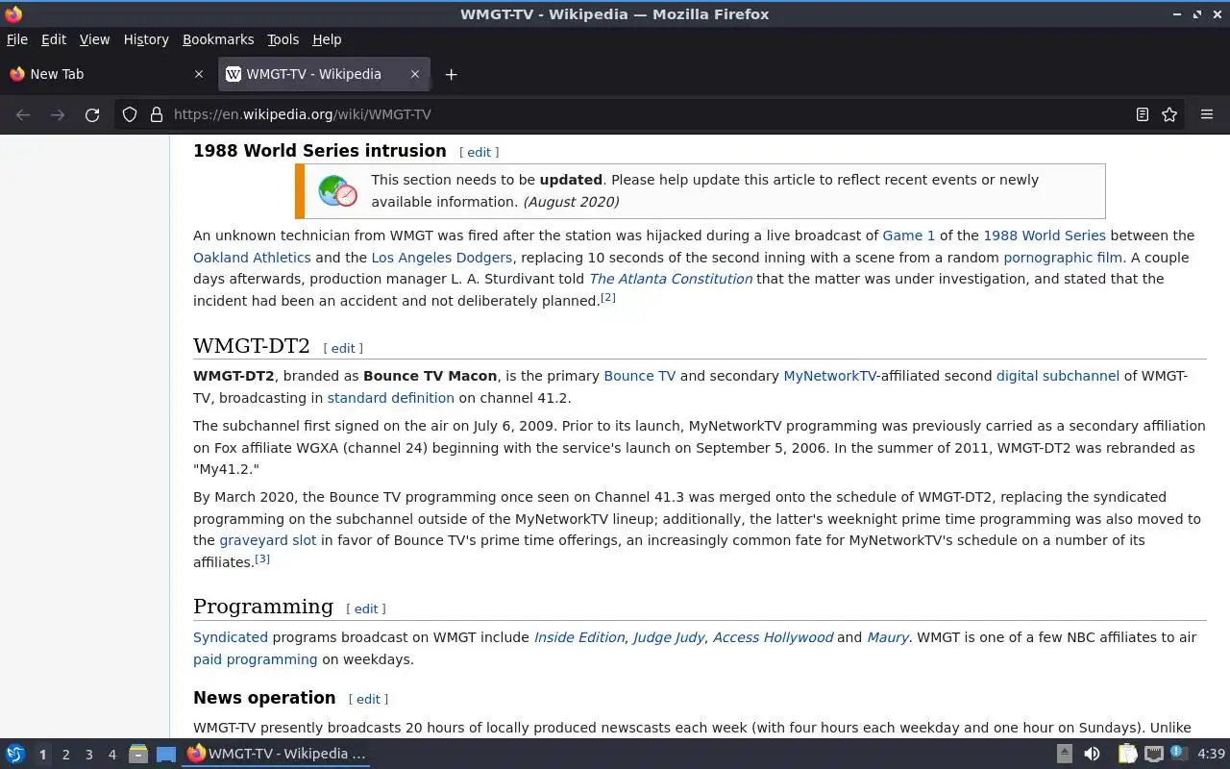Click the site security padlock icon
This screenshot has height=769, width=1230.
point(157,114)
